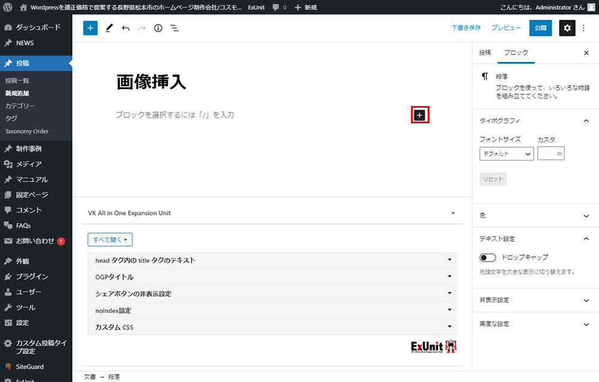599x382 pixels.
Task: Click the 公開 publish button
Action: point(540,28)
